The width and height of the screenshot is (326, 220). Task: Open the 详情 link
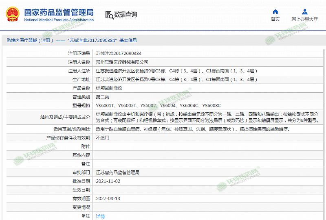click(x=100, y=216)
